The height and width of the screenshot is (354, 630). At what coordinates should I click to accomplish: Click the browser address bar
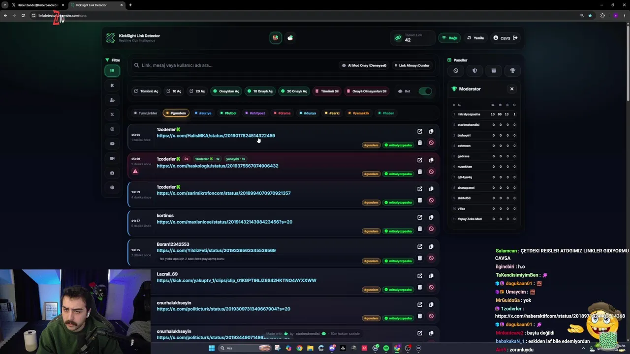pos(305,15)
